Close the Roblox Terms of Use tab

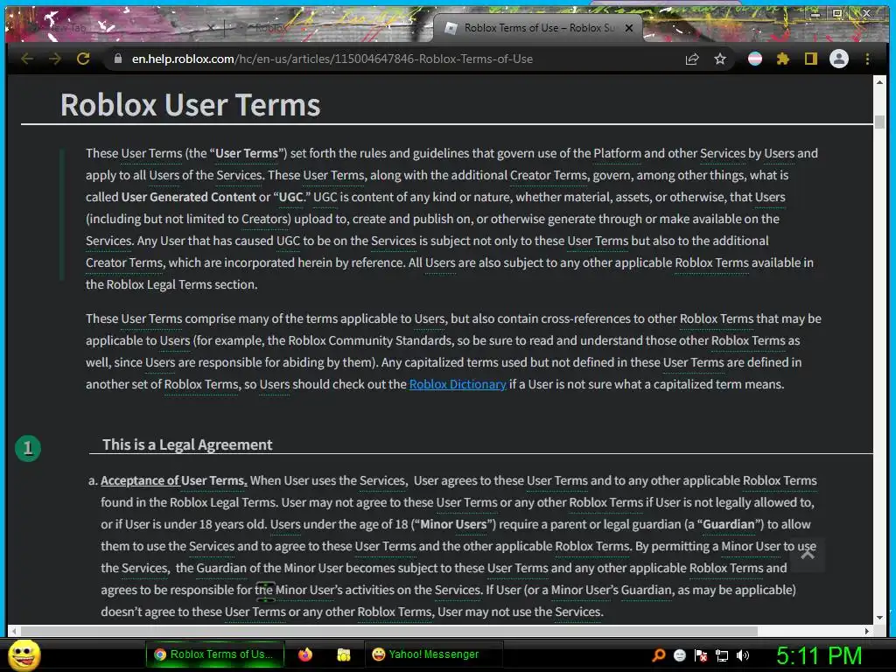[629, 28]
